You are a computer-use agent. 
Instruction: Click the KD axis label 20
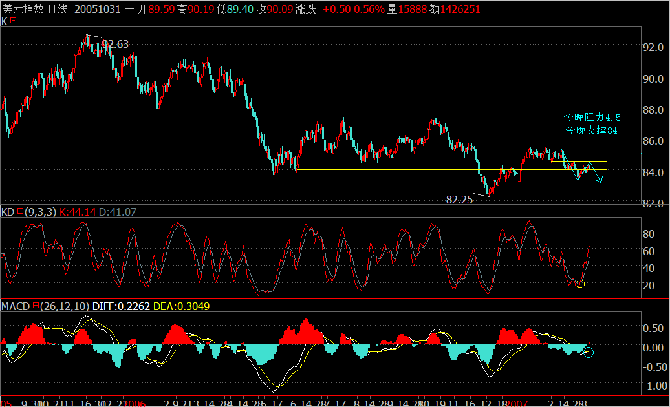point(648,286)
